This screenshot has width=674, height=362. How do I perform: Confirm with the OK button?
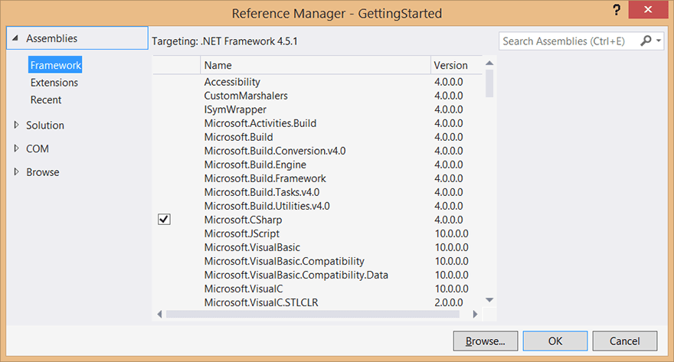coord(555,341)
